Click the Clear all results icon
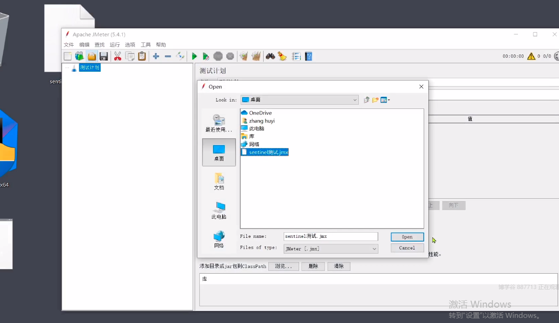Image resolution: width=559 pixels, height=323 pixels. (x=256, y=56)
